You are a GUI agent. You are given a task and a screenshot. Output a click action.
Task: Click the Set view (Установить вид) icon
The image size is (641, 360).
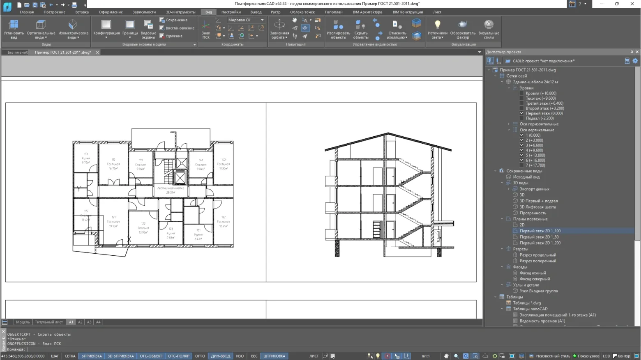pos(14,29)
